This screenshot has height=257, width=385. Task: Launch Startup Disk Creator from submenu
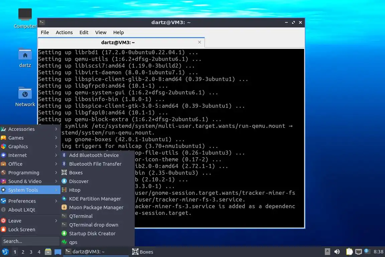[98, 233]
